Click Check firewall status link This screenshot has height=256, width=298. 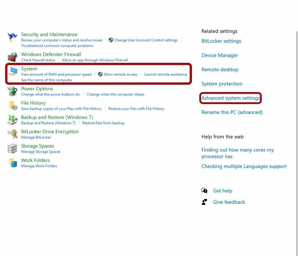38,60
